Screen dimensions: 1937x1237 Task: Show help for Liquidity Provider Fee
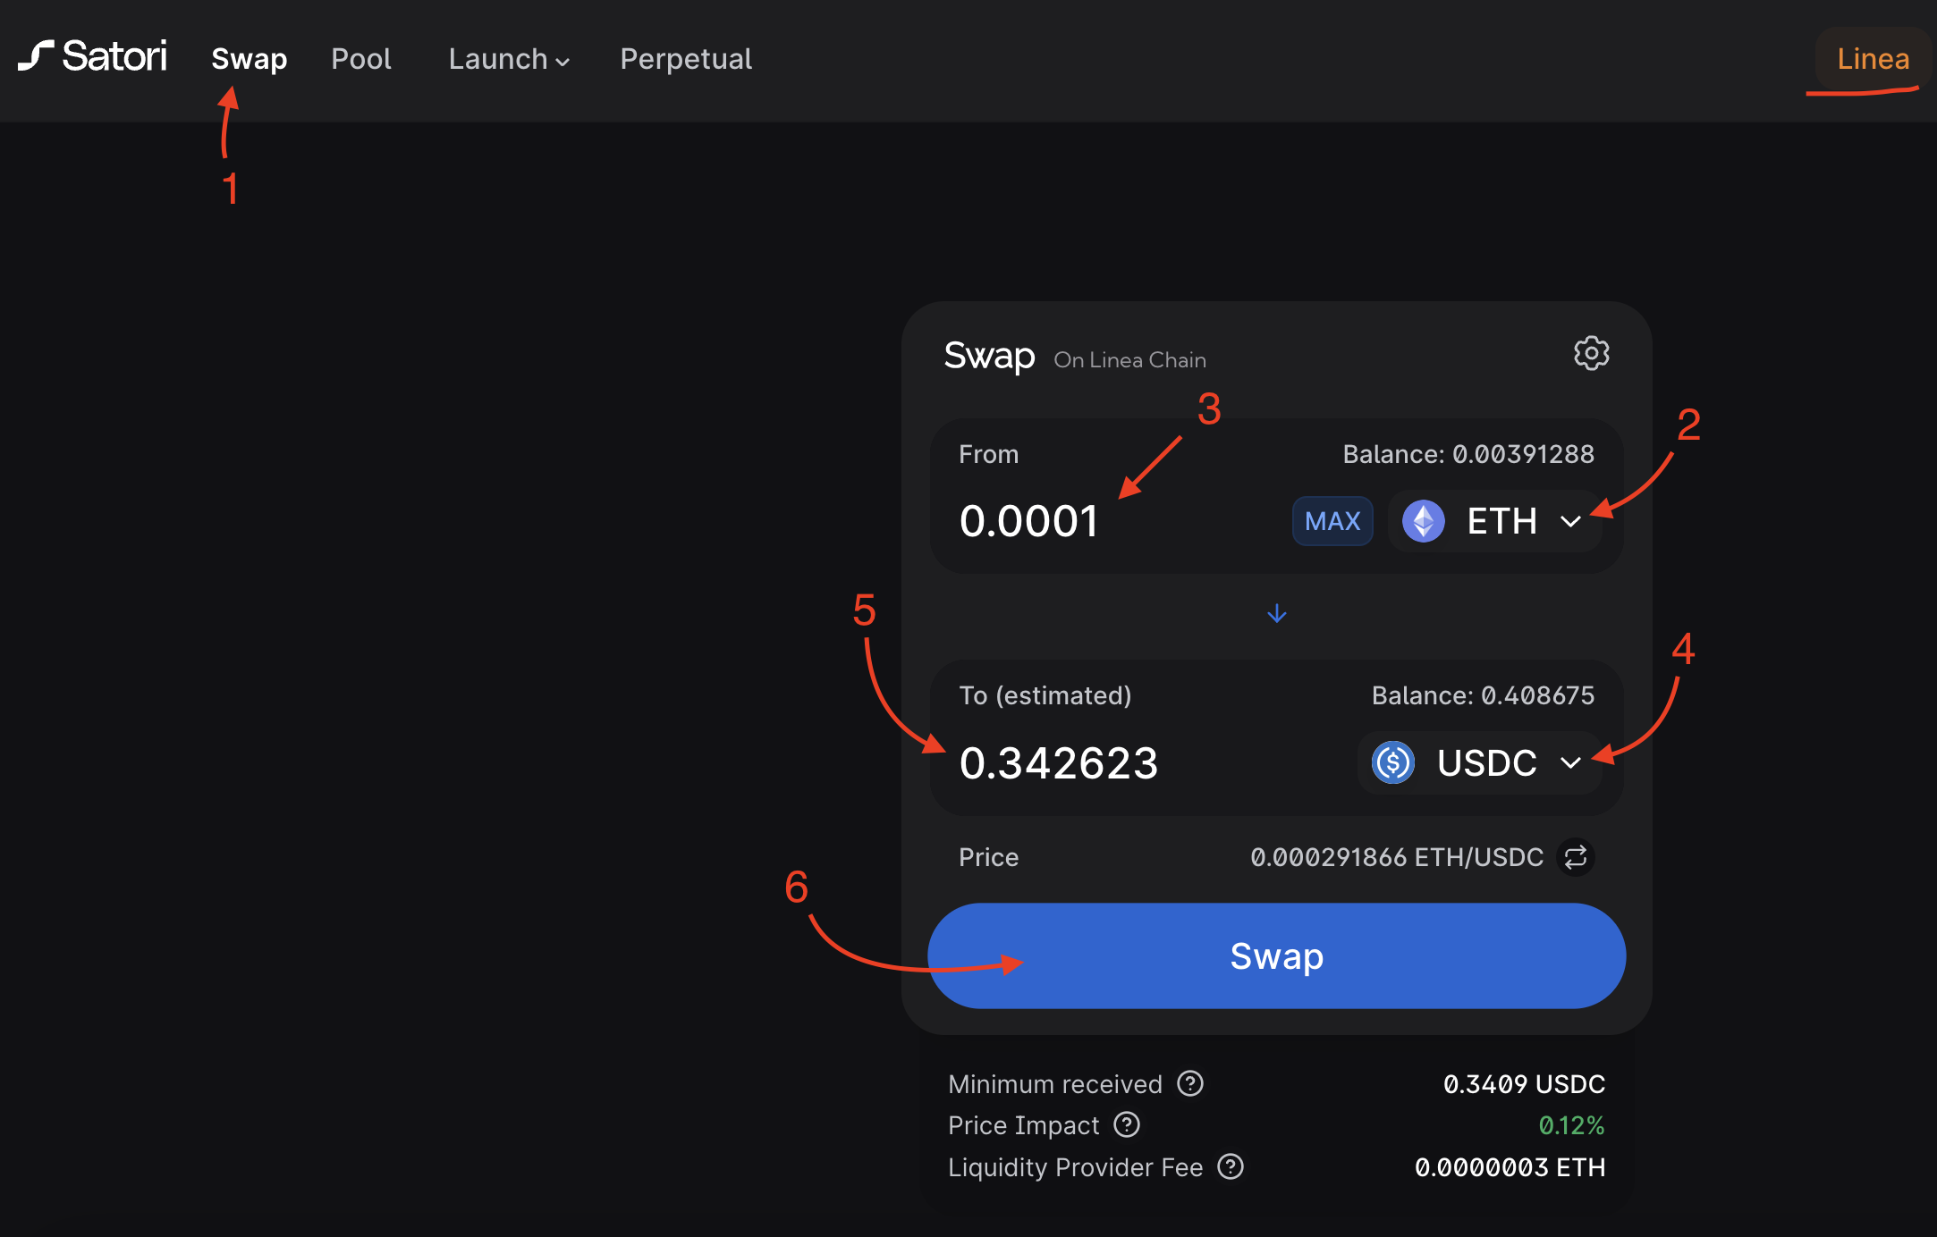pos(1231,1166)
